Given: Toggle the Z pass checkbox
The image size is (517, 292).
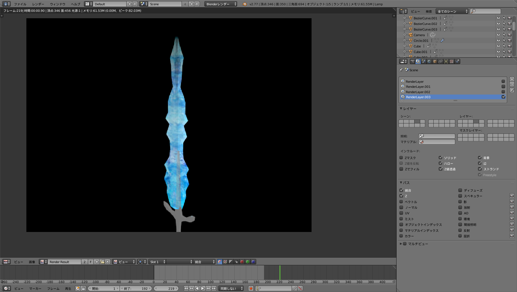Looking at the screenshot, I should point(401,196).
